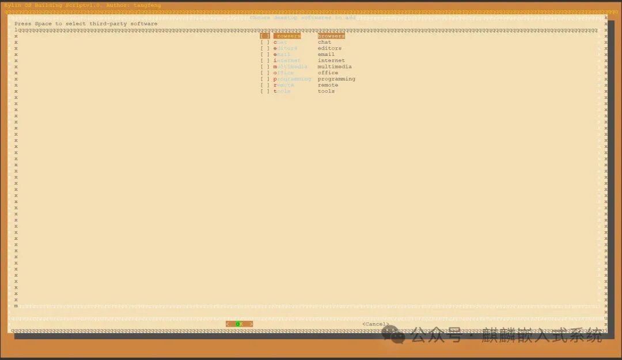The height and width of the screenshot is (360, 622).
Task: Select the 'multimedia' description text
Action: coord(335,67)
